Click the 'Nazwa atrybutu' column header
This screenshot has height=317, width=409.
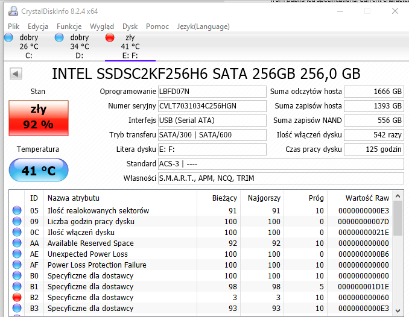(121, 198)
